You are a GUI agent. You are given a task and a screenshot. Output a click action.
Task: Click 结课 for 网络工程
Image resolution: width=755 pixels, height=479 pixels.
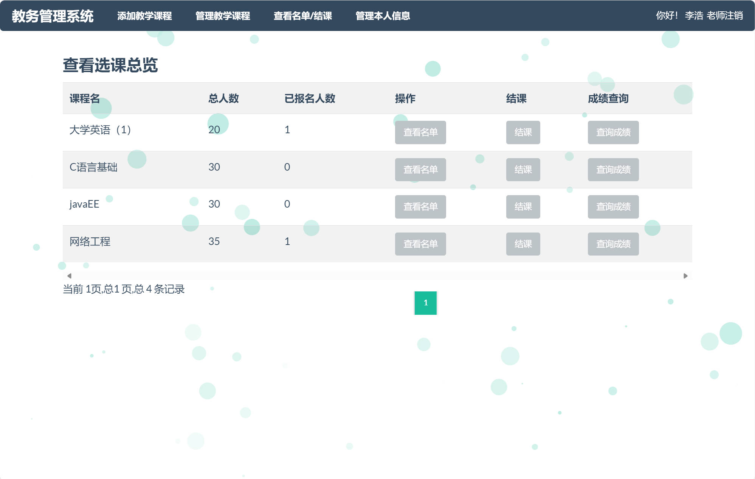[523, 244]
